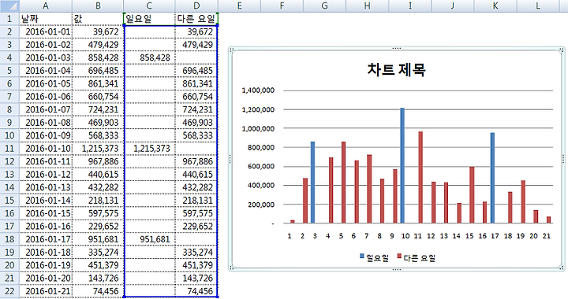This screenshot has width=568, height=299.
Task: Select chart title 차트 제목
Action: pyautogui.click(x=396, y=69)
